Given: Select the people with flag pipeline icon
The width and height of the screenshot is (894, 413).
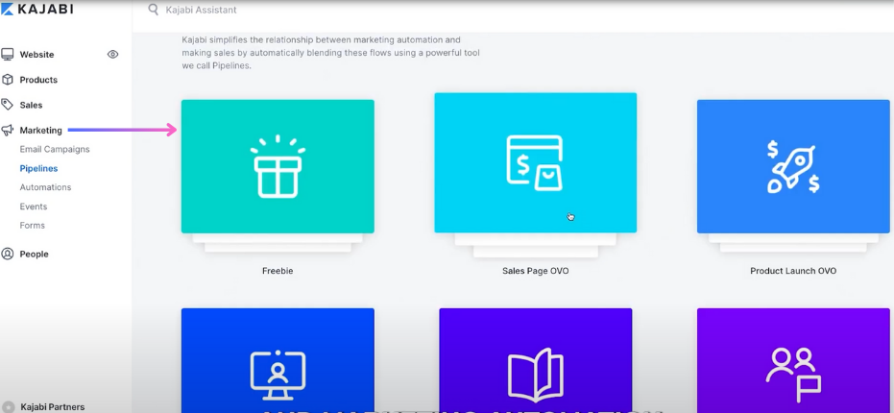Looking at the screenshot, I should click(793, 375).
